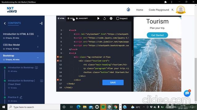Open the browser three-dot menu
197x110 pixels.
(172, 2)
